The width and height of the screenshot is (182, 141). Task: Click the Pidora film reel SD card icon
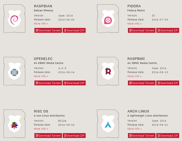pos(108,19)
